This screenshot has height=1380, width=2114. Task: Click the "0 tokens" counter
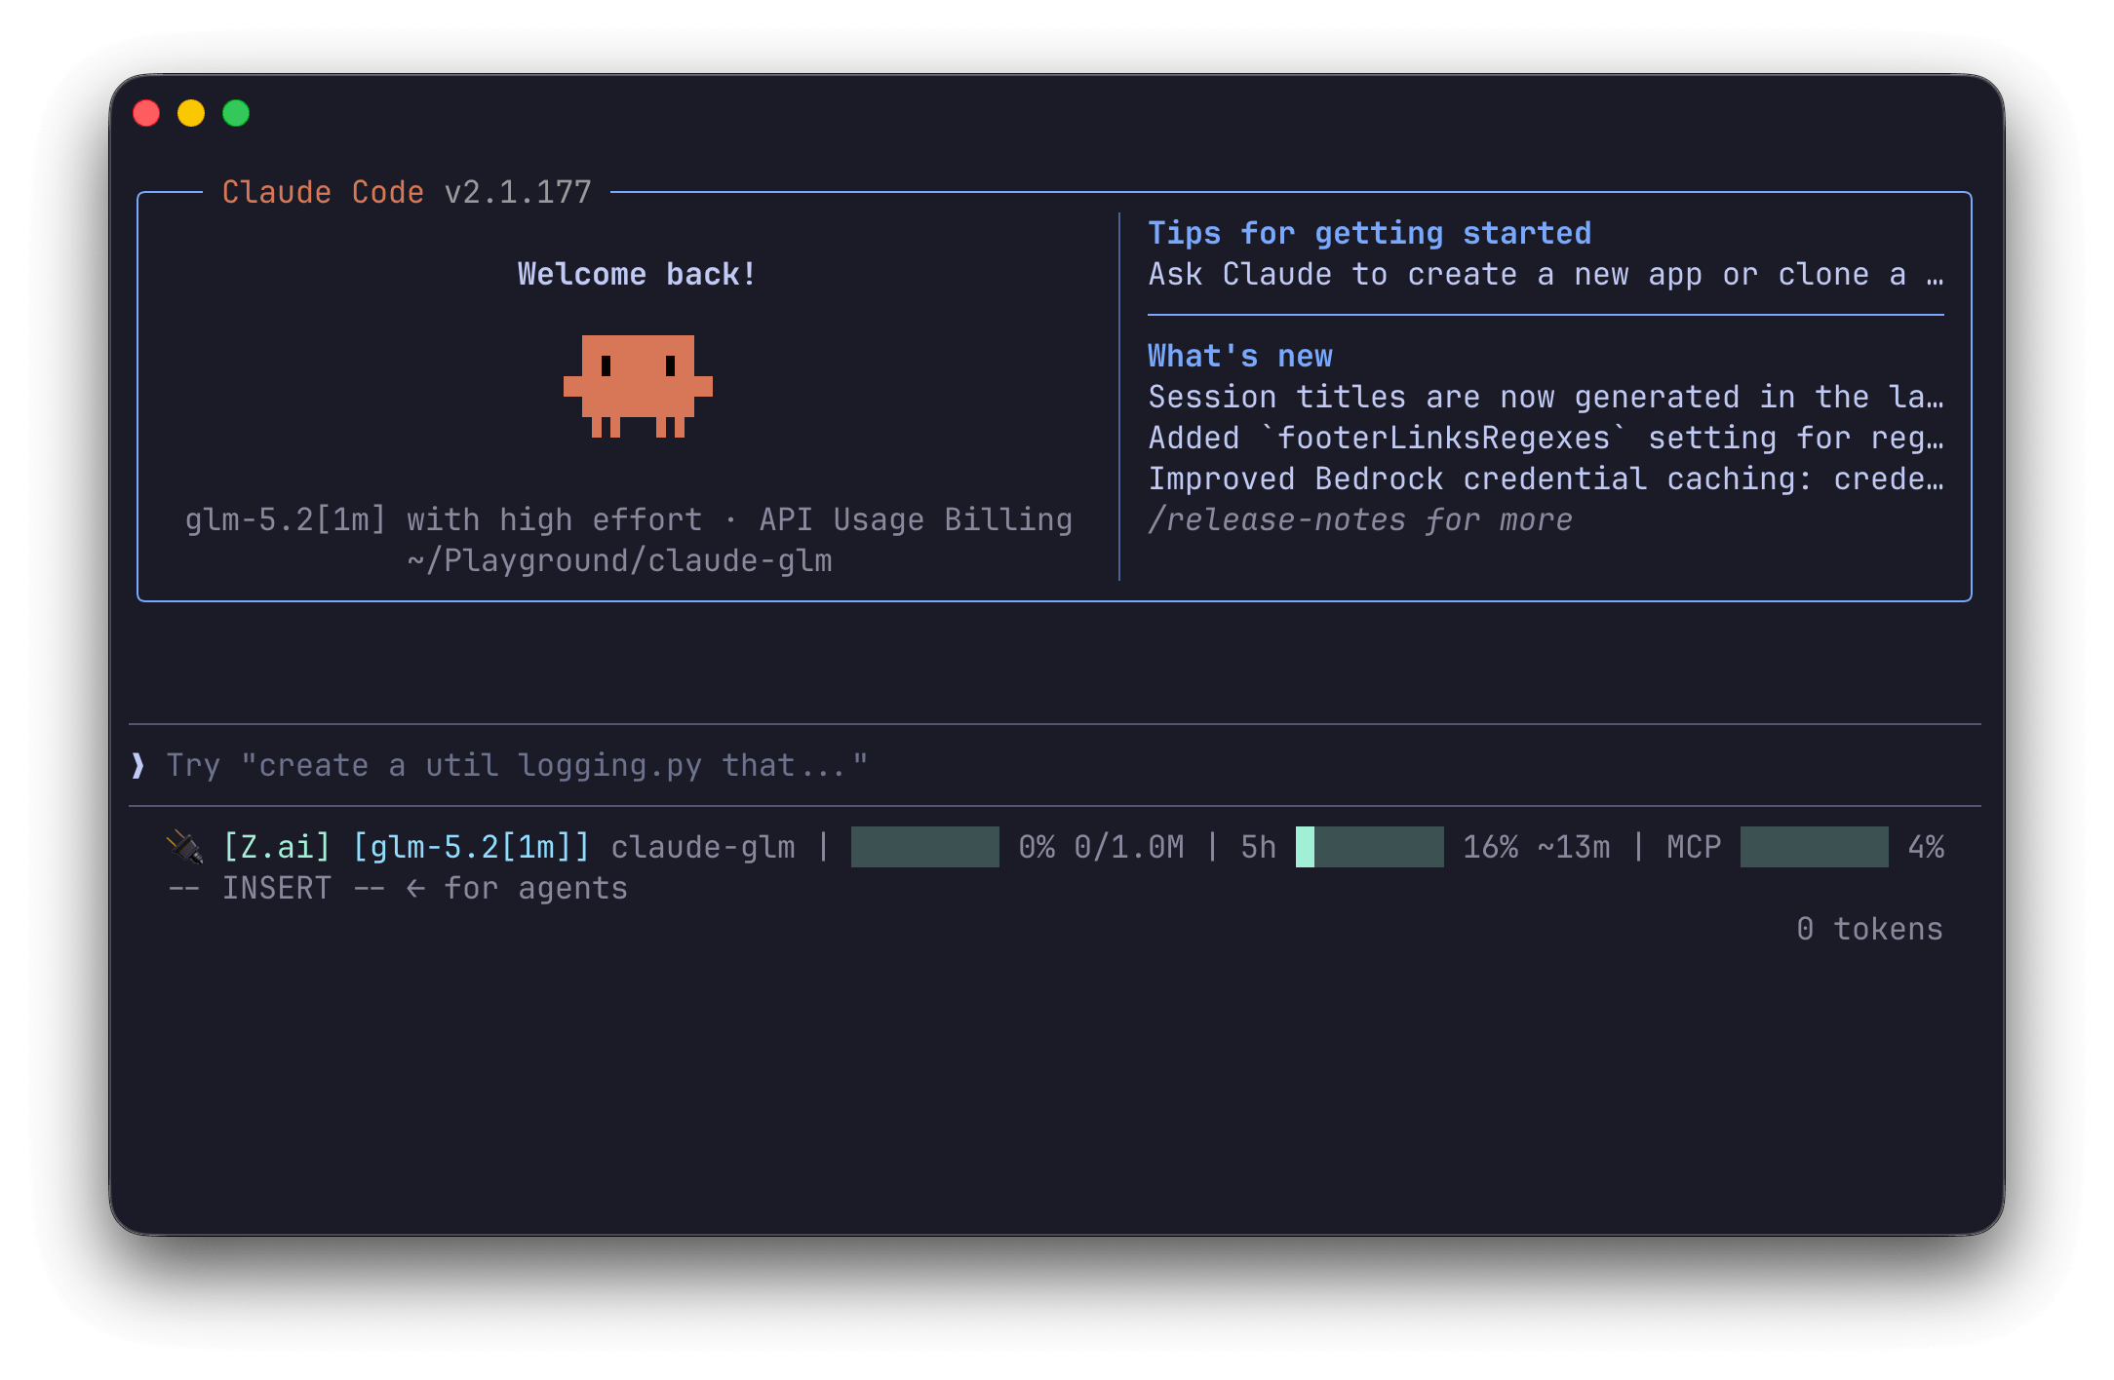[1870, 929]
